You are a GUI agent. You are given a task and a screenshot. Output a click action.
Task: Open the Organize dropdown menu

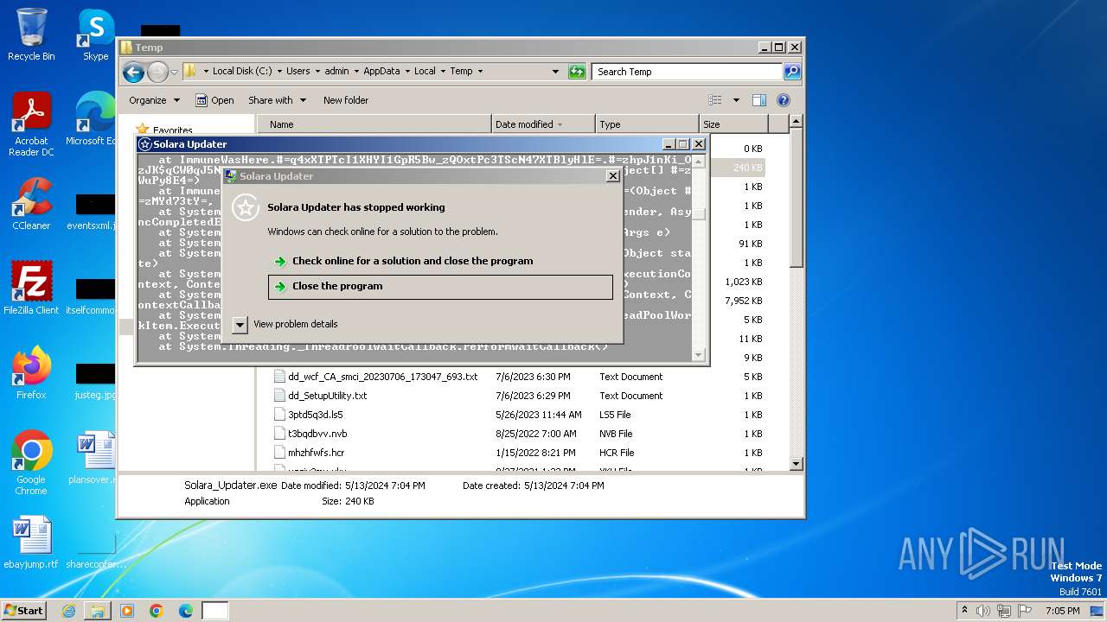155,100
